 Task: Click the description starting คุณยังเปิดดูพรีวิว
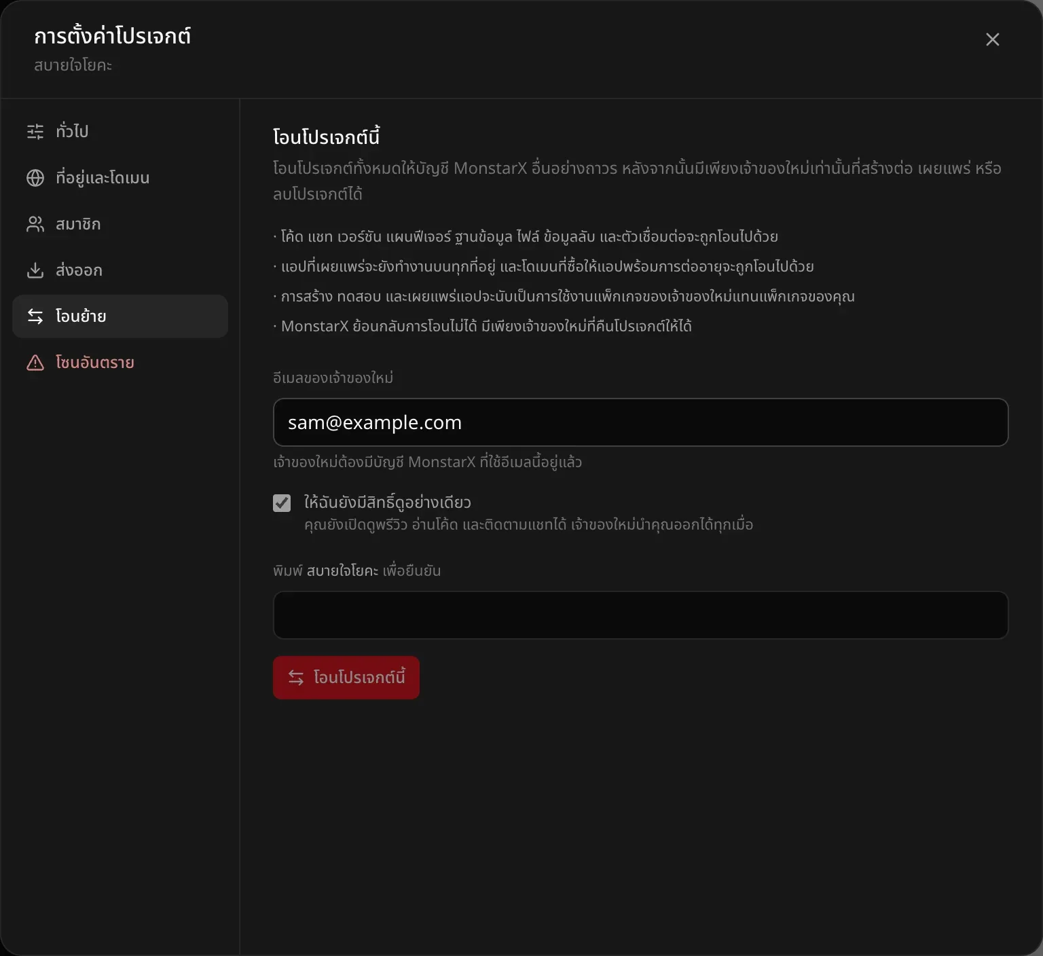tap(529, 525)
